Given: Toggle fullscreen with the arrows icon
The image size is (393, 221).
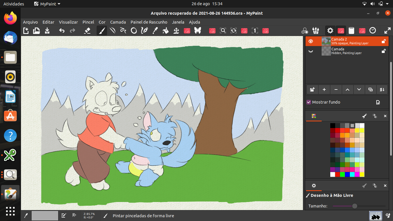Looking at the screenshot, I should pos(387,31).
